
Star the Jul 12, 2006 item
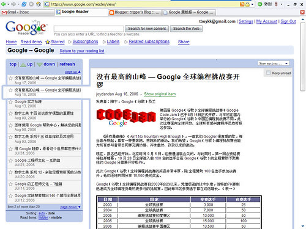click(10, 195)
